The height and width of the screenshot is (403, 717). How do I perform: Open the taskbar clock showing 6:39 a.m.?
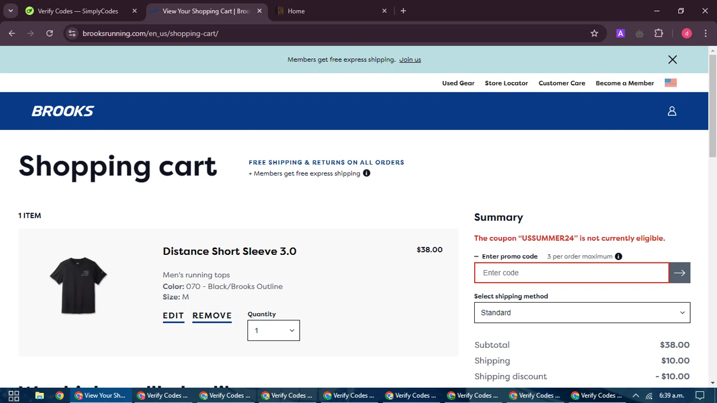(672, 396)
